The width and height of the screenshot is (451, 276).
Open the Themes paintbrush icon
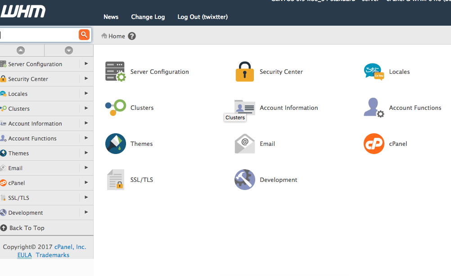115,144
